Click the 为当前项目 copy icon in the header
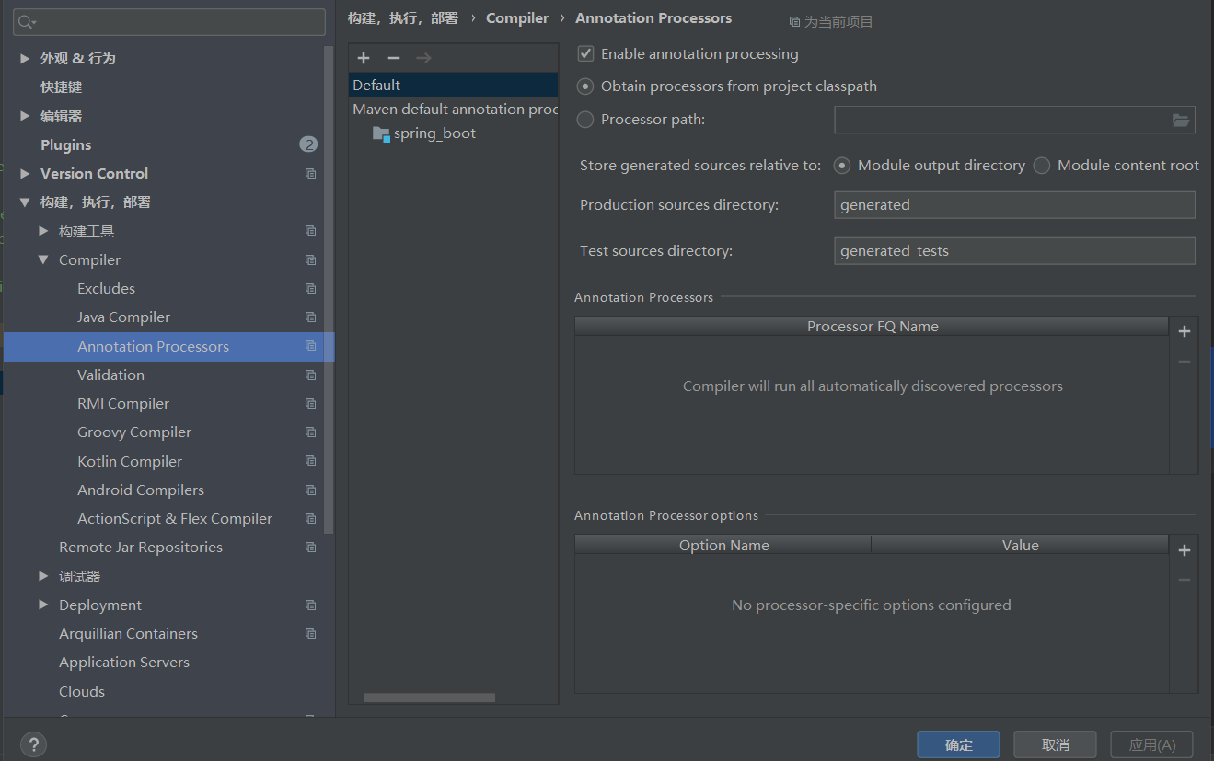This screenshot has height=761, width=1214. (794, 21)
